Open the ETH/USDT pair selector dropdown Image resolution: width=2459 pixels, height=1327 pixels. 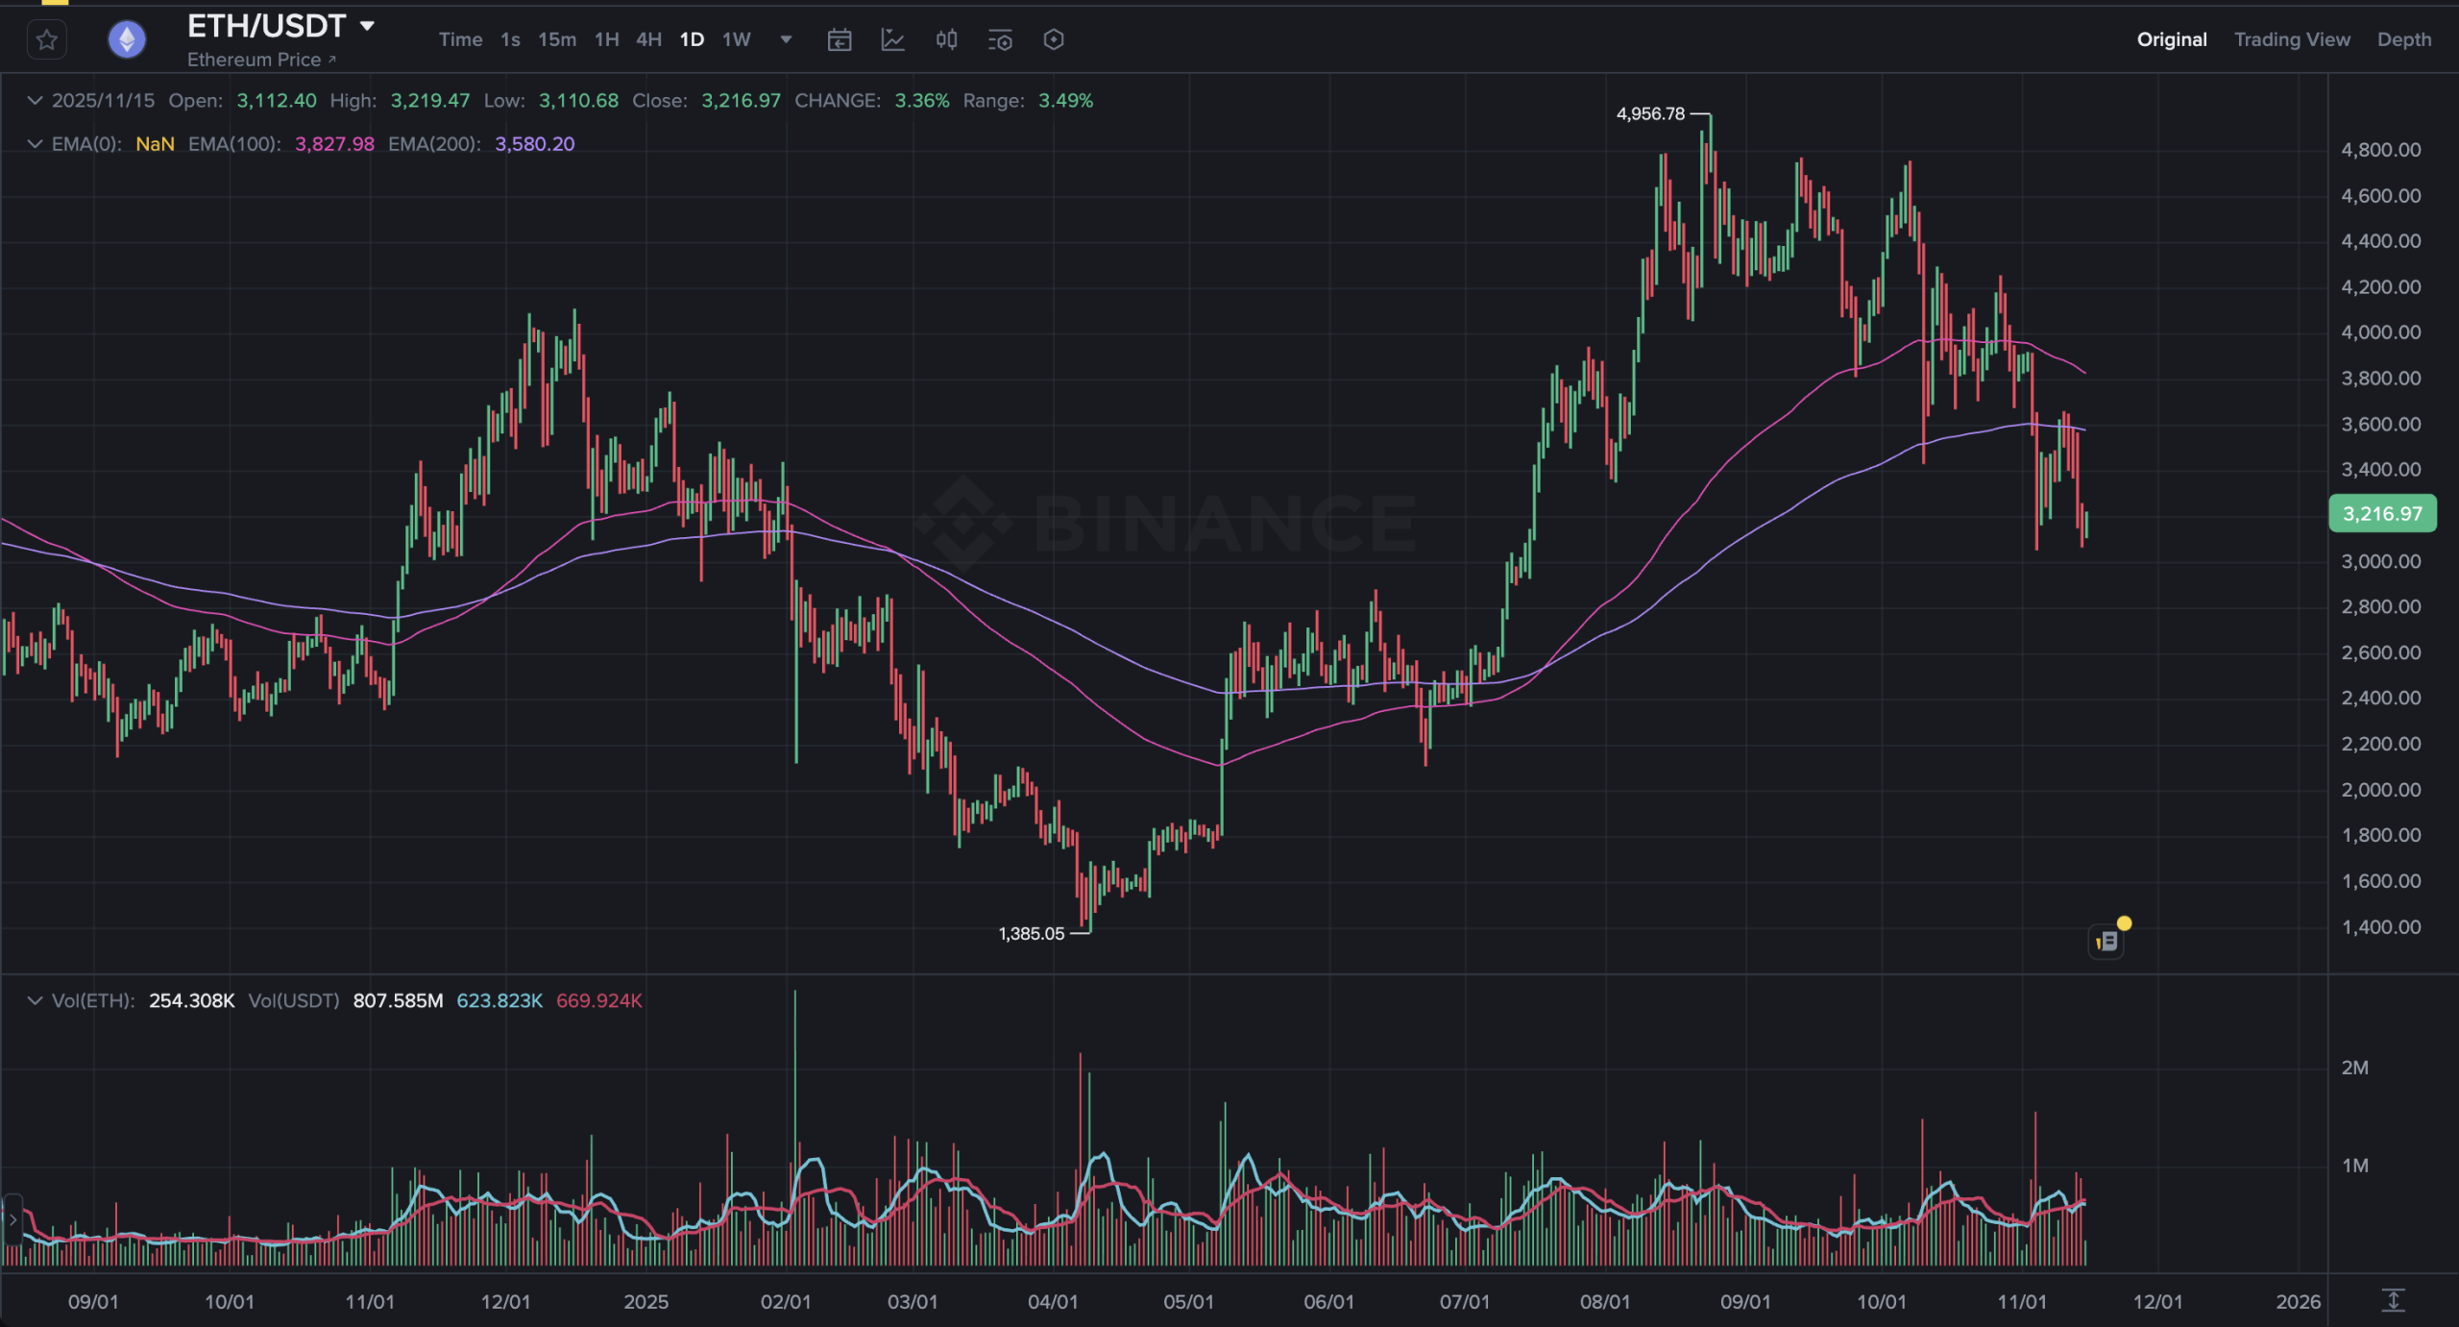367,26
